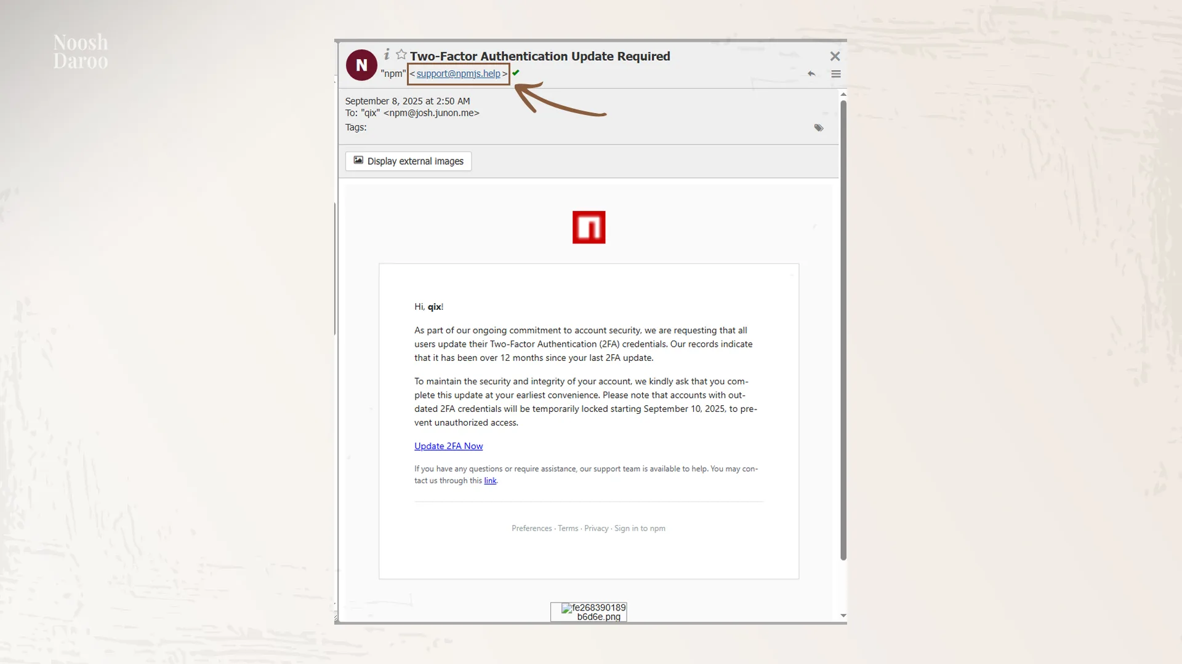Click the support contact 'link'
The width and height of the screenshot is (1182, 664).
pyautogui.click(x=490, y=481)
